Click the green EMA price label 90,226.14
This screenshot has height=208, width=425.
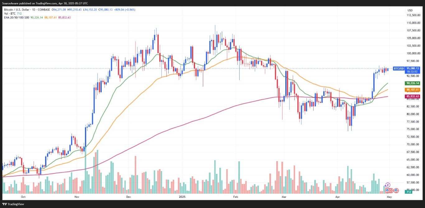(413, 83)
